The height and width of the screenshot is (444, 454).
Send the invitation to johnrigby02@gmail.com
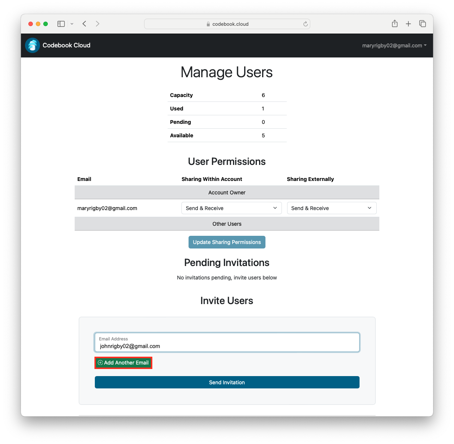[x=227, y=382]
